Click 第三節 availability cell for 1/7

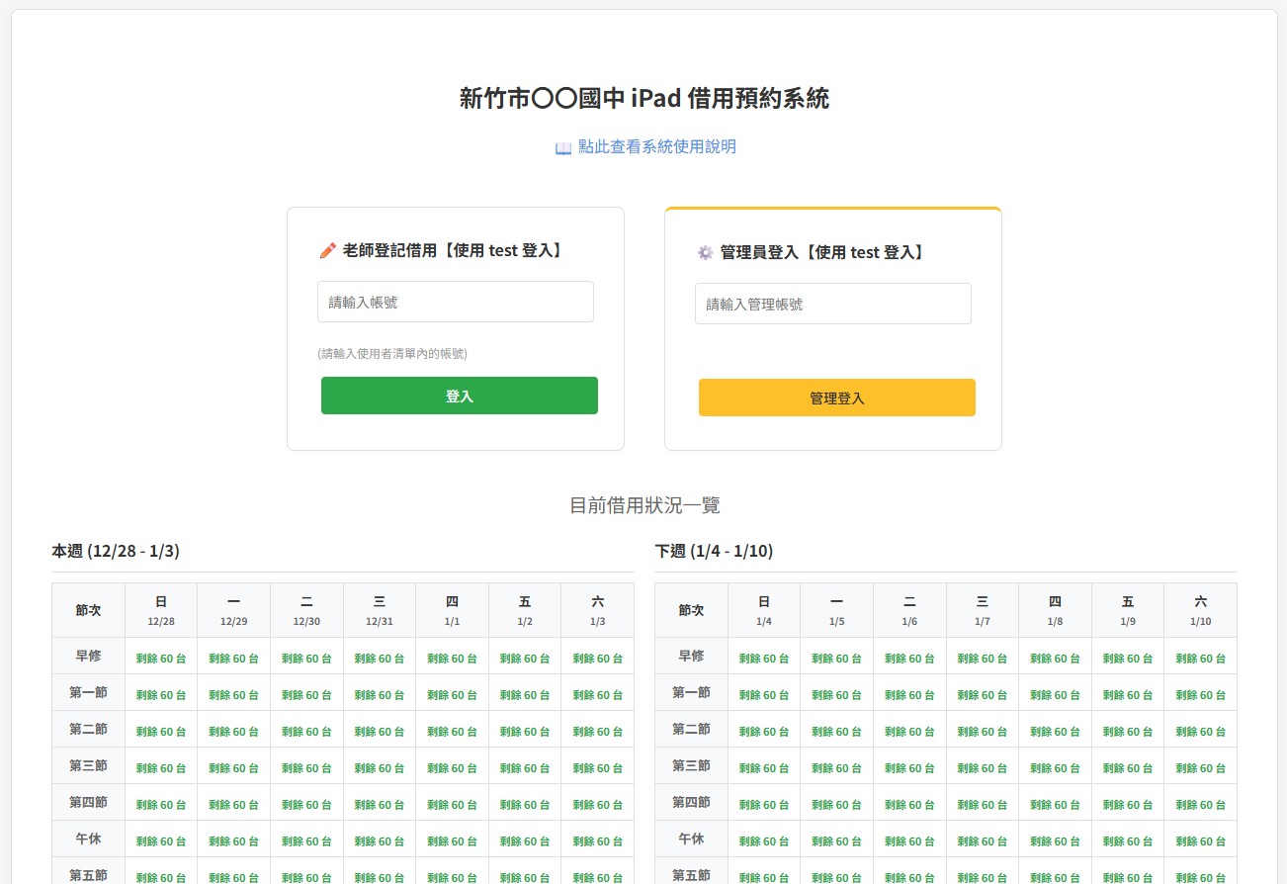point(983,767)
